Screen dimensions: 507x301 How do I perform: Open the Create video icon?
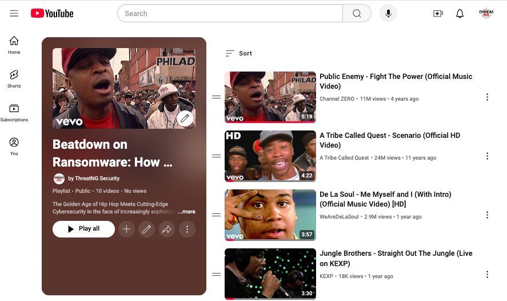[x=438, y=13]
